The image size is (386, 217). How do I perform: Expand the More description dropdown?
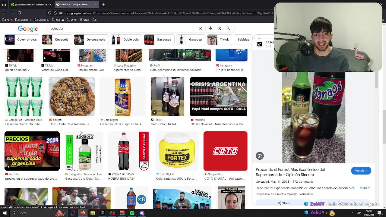[365, 188]
